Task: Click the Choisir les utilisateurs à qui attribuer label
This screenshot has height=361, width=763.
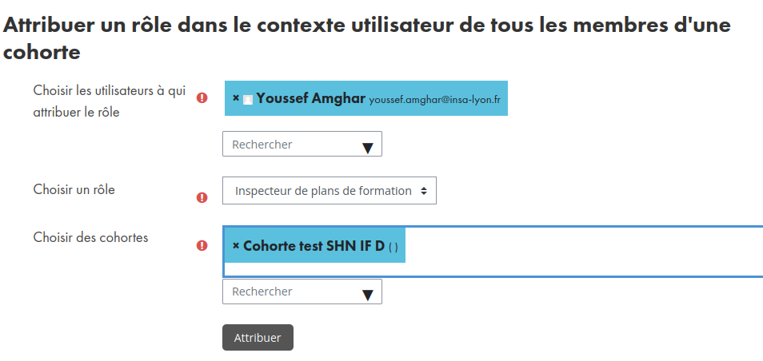Action: point(110,101)
